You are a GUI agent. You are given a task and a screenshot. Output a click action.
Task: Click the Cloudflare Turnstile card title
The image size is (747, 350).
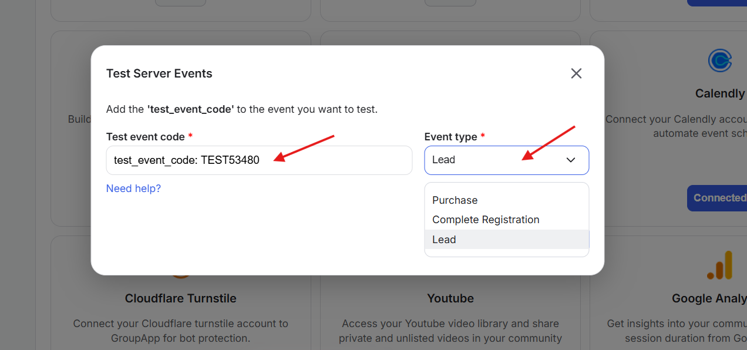[x=180, y=298]
